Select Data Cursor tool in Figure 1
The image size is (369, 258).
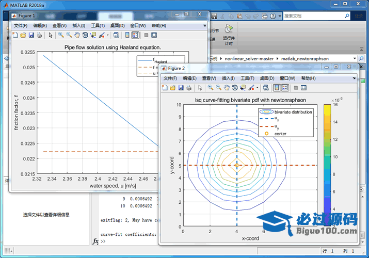pyautogui.click(x=93, y=35)
